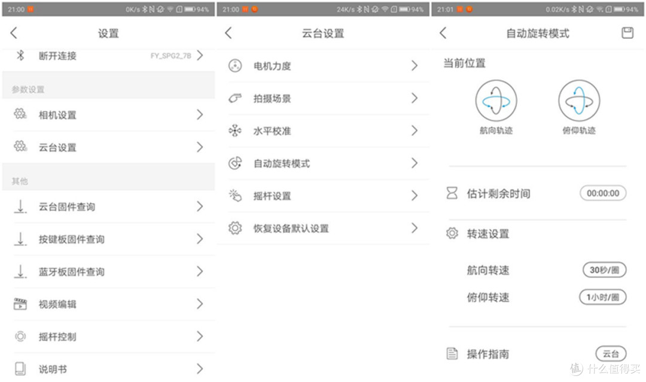Tap the 云台 button beside 操作指南
The height and width of the screenshot is (382, 646).
click(611, 353)
